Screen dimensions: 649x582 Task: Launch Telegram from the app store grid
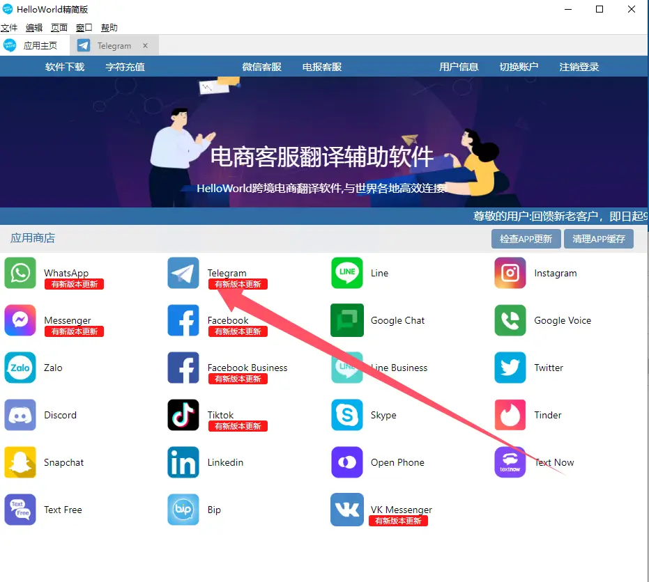(183, 273)
